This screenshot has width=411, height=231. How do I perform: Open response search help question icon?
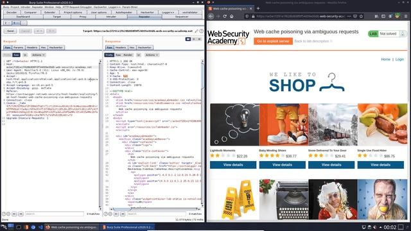[x=105, y=214]
